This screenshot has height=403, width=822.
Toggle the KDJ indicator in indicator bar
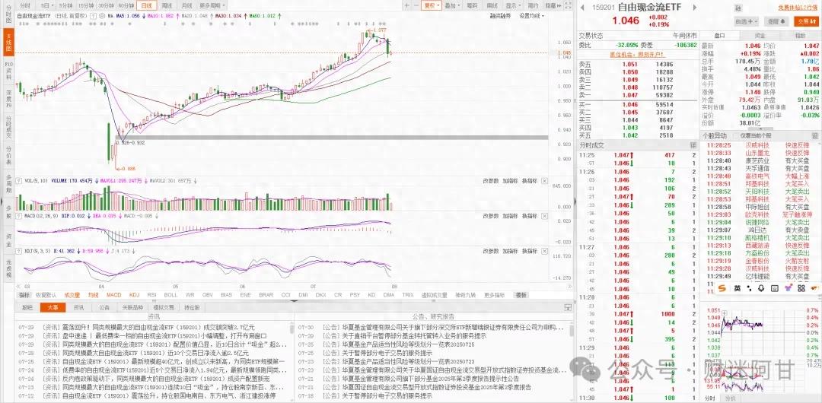pyautogui.click(x=134, y=295)
